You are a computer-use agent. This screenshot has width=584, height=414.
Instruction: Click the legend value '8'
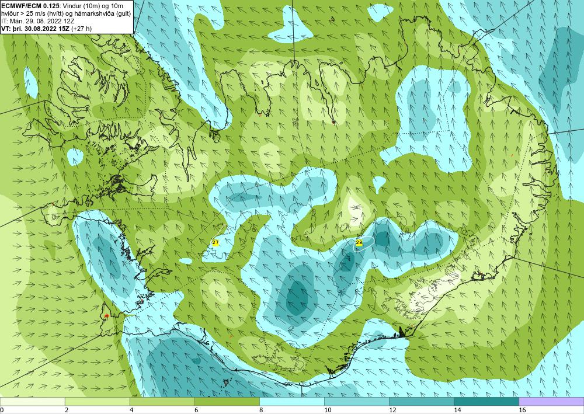tap(261, 410)
